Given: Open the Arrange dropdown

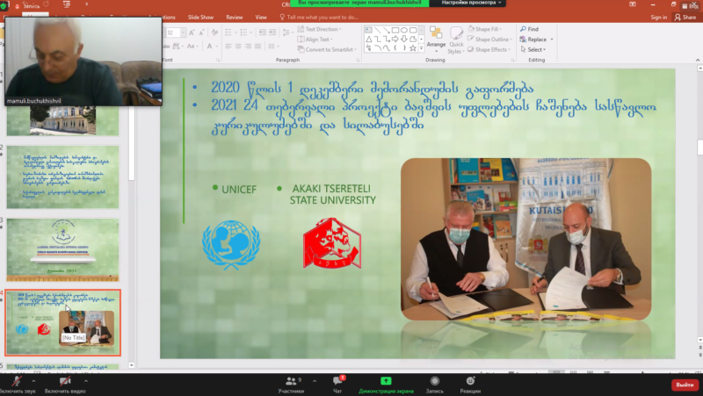Looking at the screenshot, I should [436, 39].
